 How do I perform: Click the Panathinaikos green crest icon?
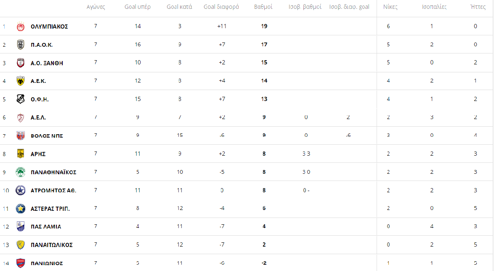coord(20,172)
